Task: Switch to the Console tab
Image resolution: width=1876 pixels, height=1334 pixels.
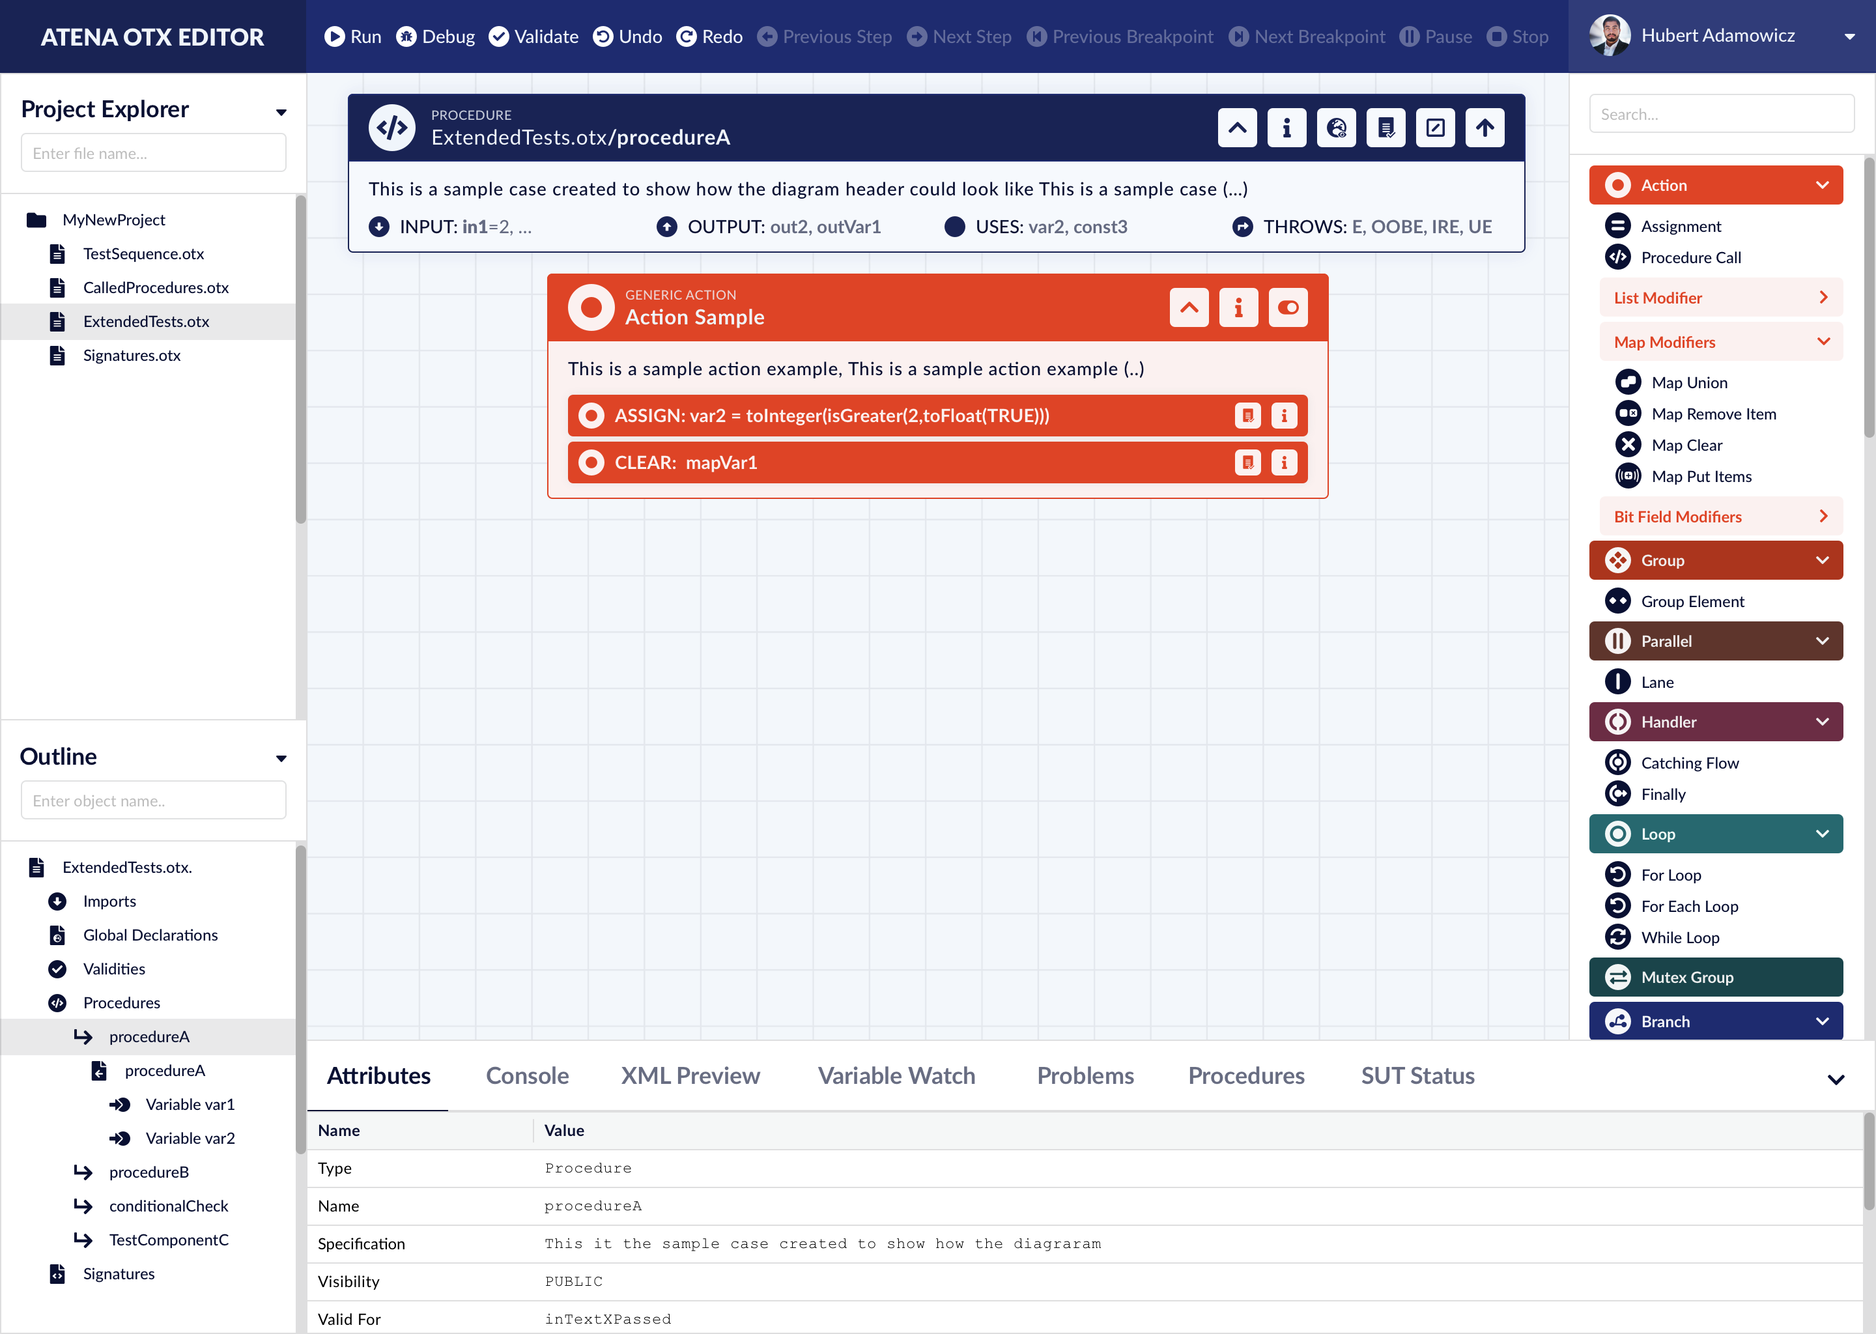Action: point(528,1075)
